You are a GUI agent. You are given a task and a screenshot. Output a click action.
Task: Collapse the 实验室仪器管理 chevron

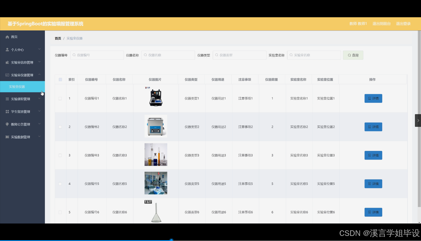point(39,75)
